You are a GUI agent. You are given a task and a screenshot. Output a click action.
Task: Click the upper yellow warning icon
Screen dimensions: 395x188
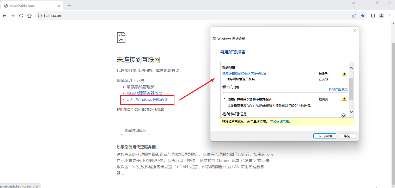(344, 74)
